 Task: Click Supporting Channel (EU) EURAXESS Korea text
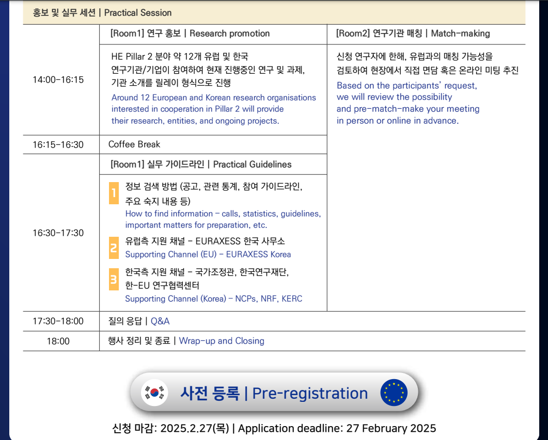click(208, 254)
